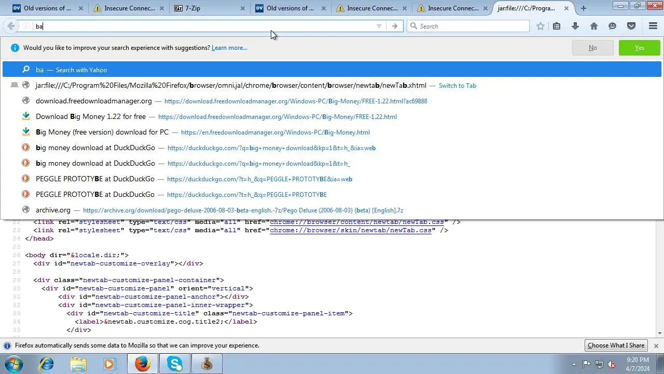
Task: Click the search magnifier icon
Action: [x=413, y=26]
